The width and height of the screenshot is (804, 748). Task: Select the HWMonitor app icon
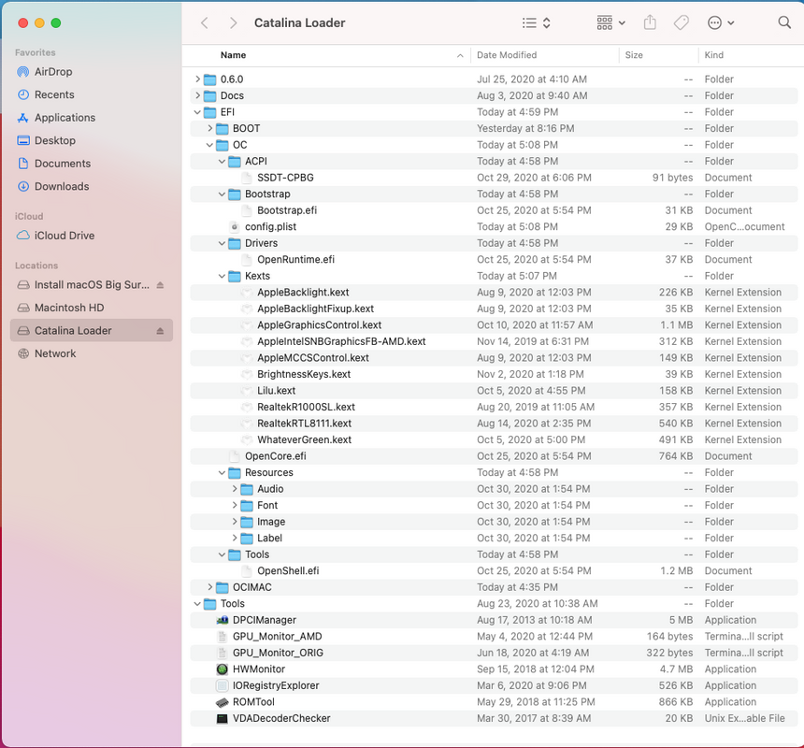click(x=222, y=669)
